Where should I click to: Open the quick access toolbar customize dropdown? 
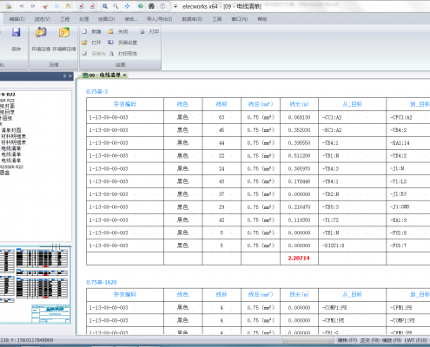[x=175, y=6]
